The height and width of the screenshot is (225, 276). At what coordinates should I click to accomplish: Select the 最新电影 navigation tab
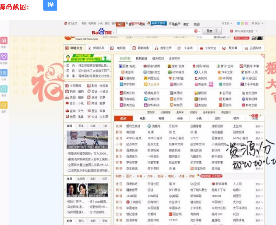(x=141, y=48)
